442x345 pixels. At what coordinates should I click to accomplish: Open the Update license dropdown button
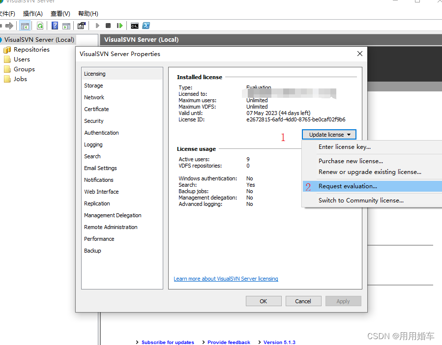click(x=329, y=135)
